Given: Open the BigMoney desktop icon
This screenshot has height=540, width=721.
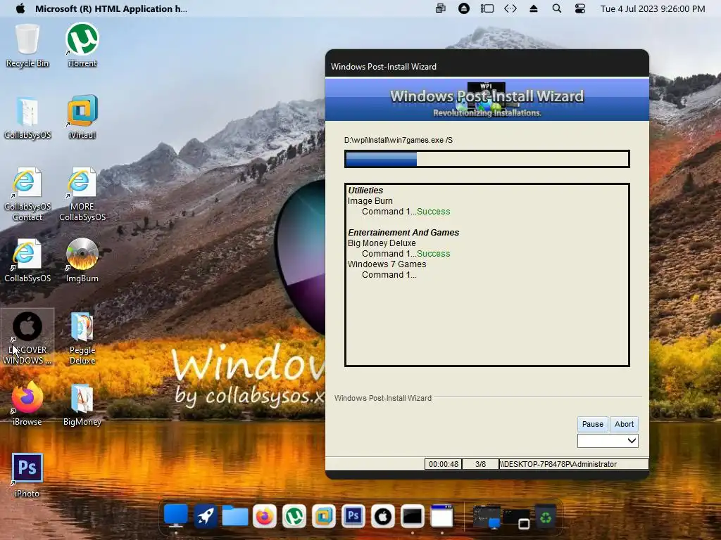Looking at the screenshot, I should tap(82, 404).
